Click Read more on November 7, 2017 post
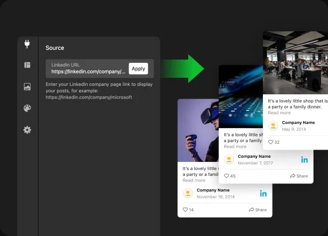Viewport: 328px width, 236px height. (235, 146)
